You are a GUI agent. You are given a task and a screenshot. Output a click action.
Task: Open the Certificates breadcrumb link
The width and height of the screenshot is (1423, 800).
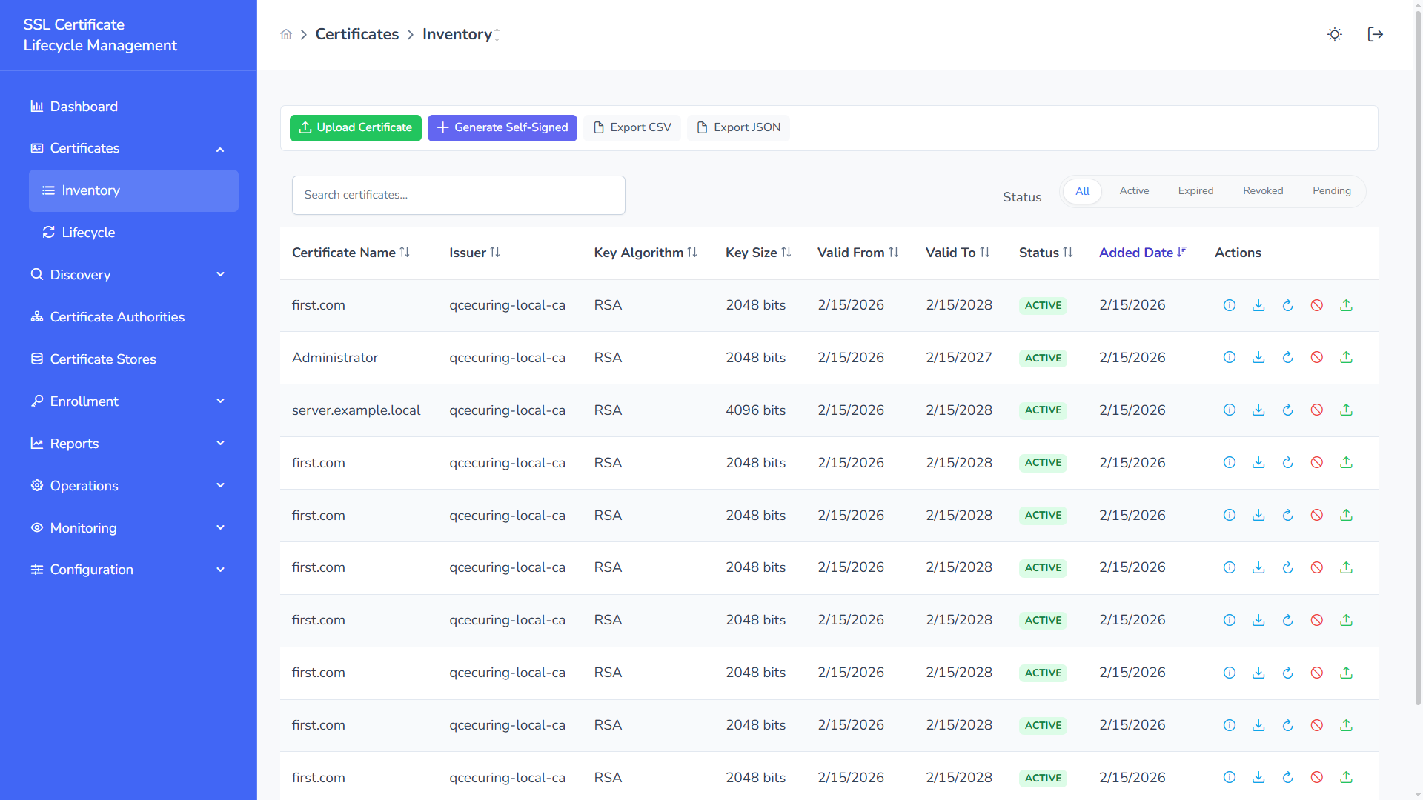click(356, 34)
